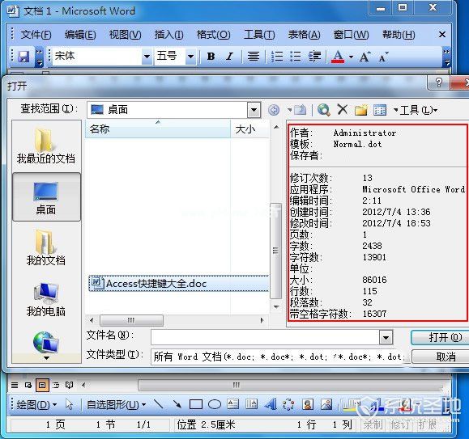Click the Views grid icon

[380, 110]
